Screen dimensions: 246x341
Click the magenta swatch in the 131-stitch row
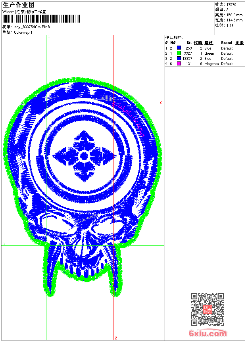click(x=179, y=63)
